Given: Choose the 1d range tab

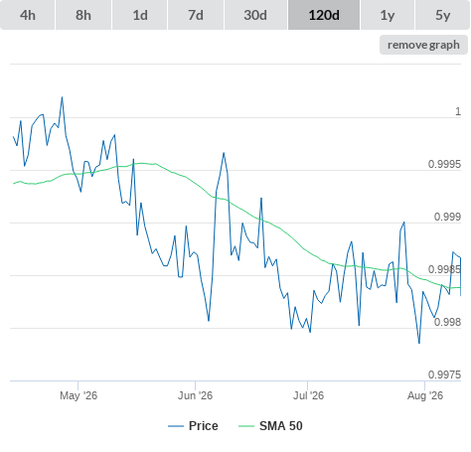Looking at the screenshot, I should coord(140,15).
